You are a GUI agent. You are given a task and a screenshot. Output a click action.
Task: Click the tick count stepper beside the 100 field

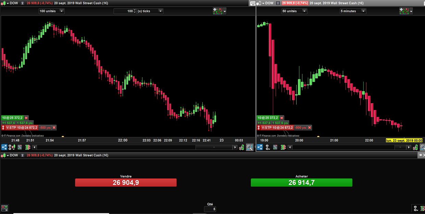pyautogui.click(x=135, y=11)
